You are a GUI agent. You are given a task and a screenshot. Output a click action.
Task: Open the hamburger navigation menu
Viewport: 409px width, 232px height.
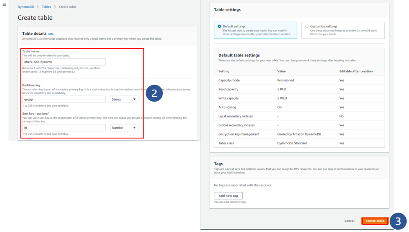click(x=4, y=5)
